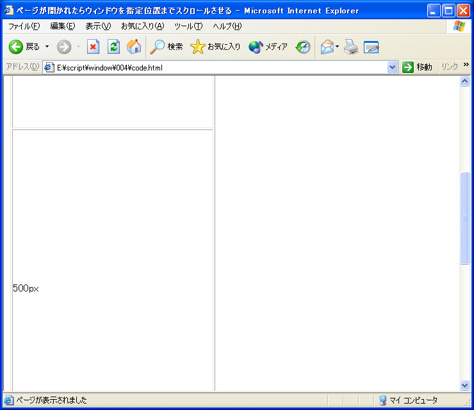
Task: Click the vertical scrollbar thumb
Action: [464, 218]
